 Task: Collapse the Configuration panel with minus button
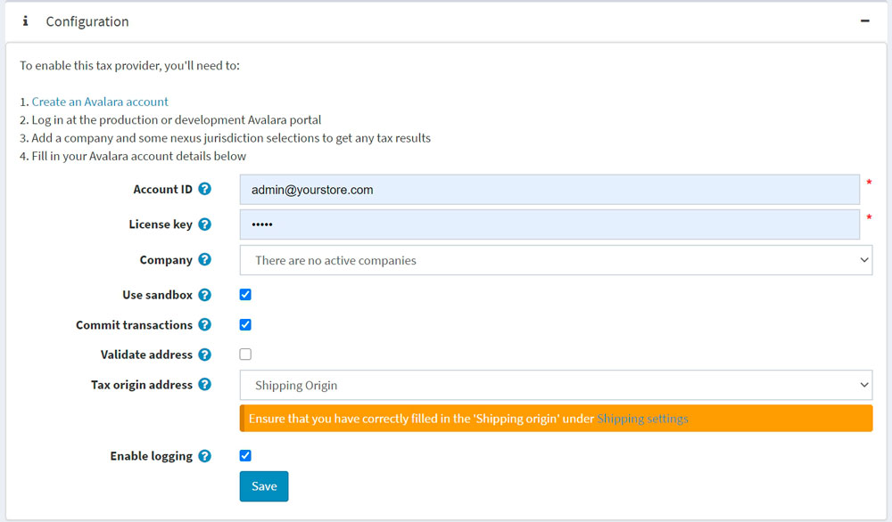pyautogui.click(x=864, y=21)
